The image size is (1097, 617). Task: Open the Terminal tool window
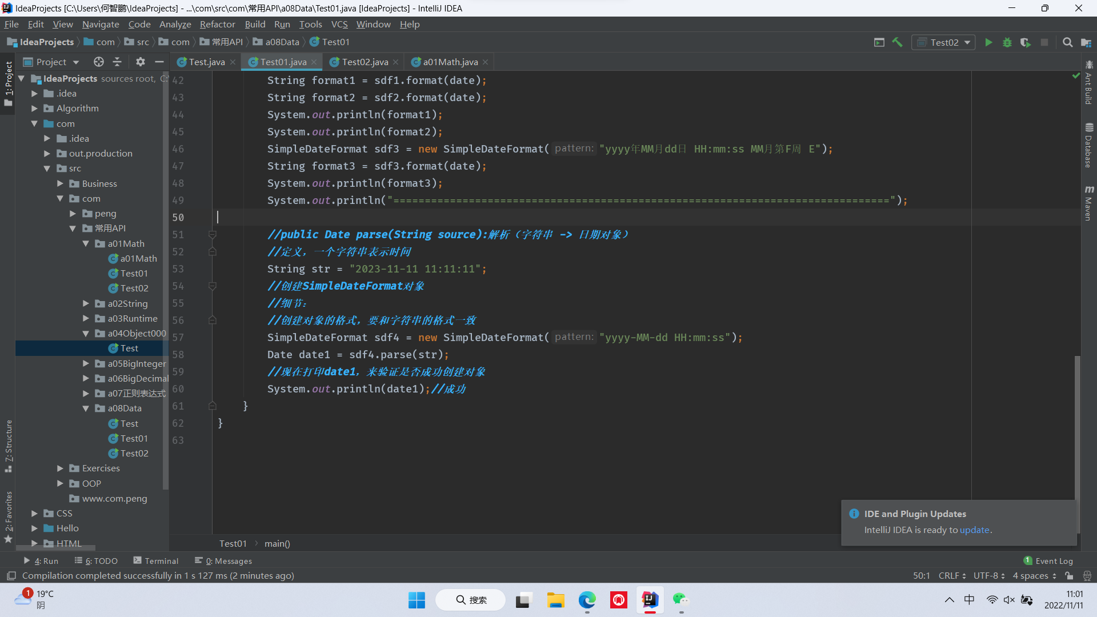point(156,561)
